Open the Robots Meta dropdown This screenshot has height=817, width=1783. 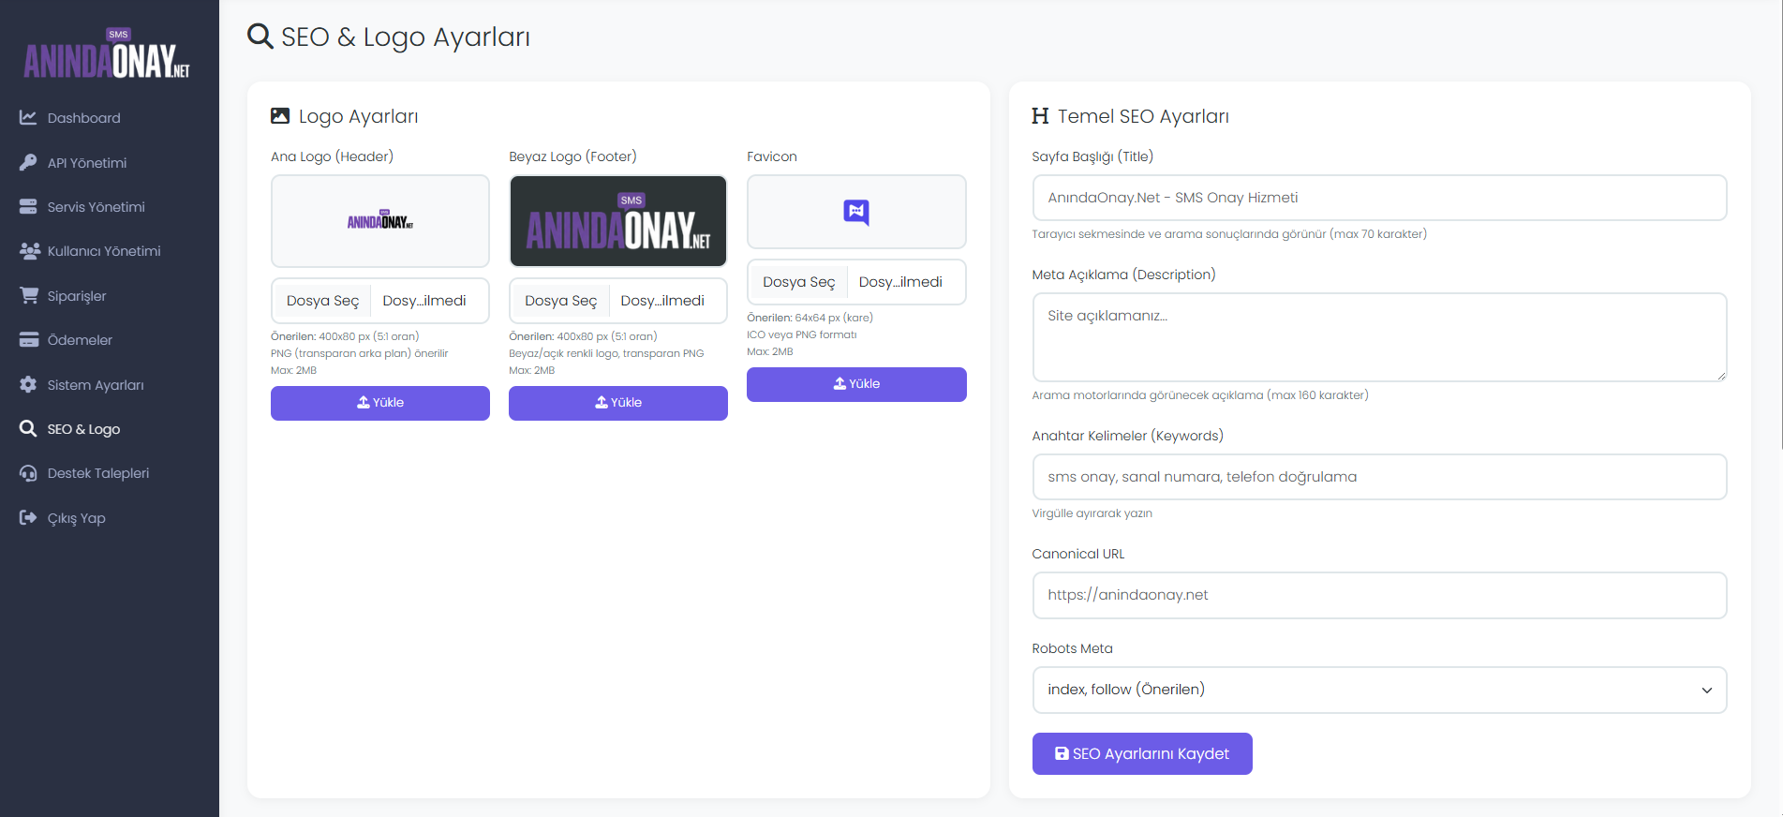tap(1379, 690)
